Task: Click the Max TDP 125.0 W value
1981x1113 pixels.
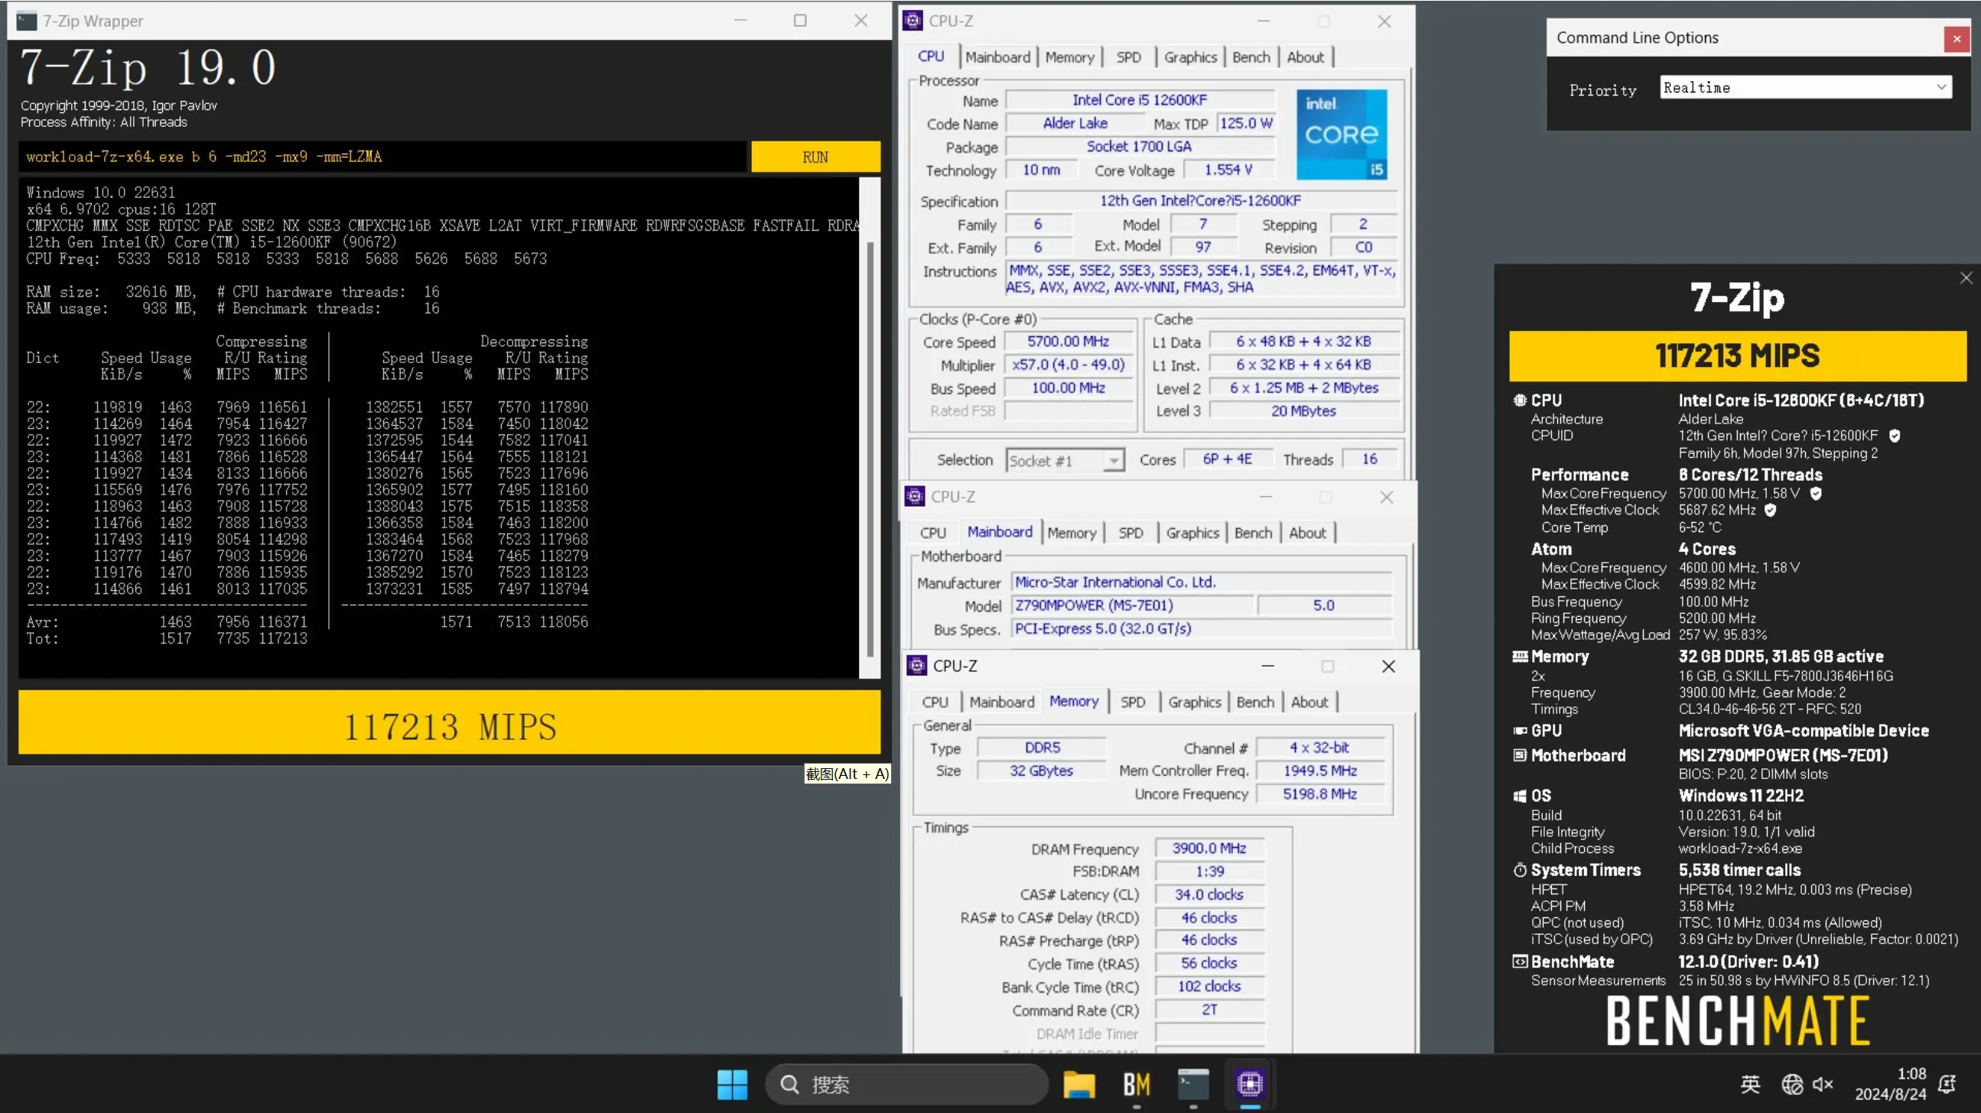Action: point(1246,123)
